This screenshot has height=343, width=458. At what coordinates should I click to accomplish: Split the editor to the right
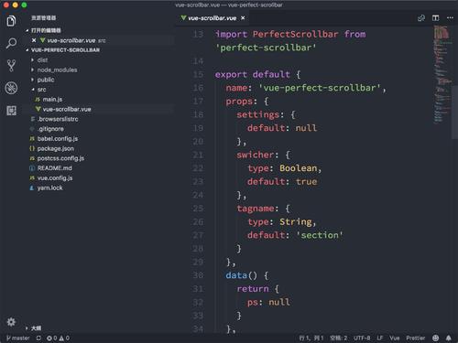[x=435, y=18]
